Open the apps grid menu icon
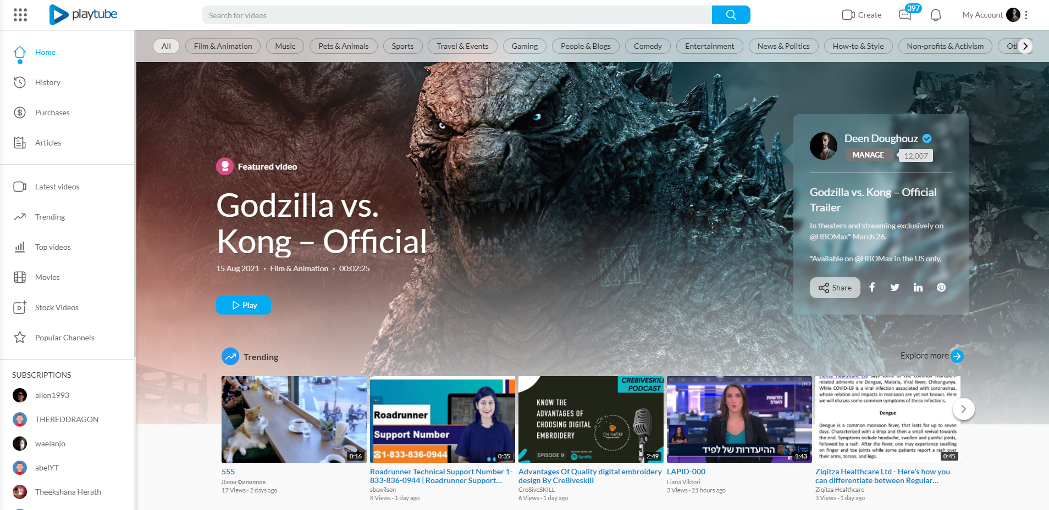The height and width of the screenshot is (510, 1049). [x=20, y=15]
